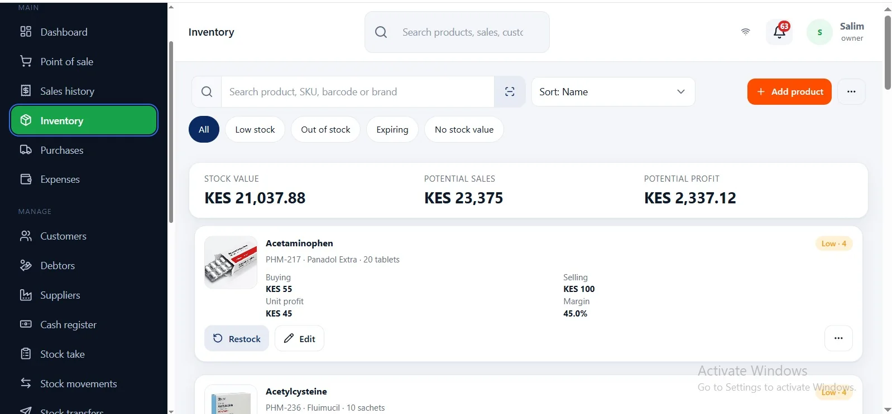Select the All filter chip
This screenshot has width=892, height=414.
coord(204,129)
